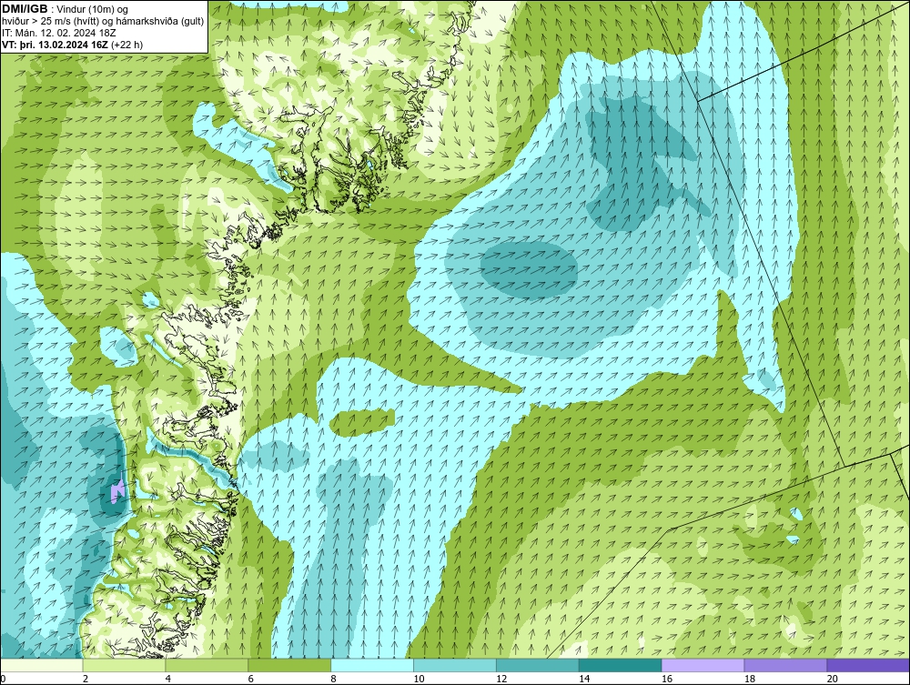Select the 6-8 m/s olive green swatch
Viewport: 910px width, 685px height.
point(289,665)
